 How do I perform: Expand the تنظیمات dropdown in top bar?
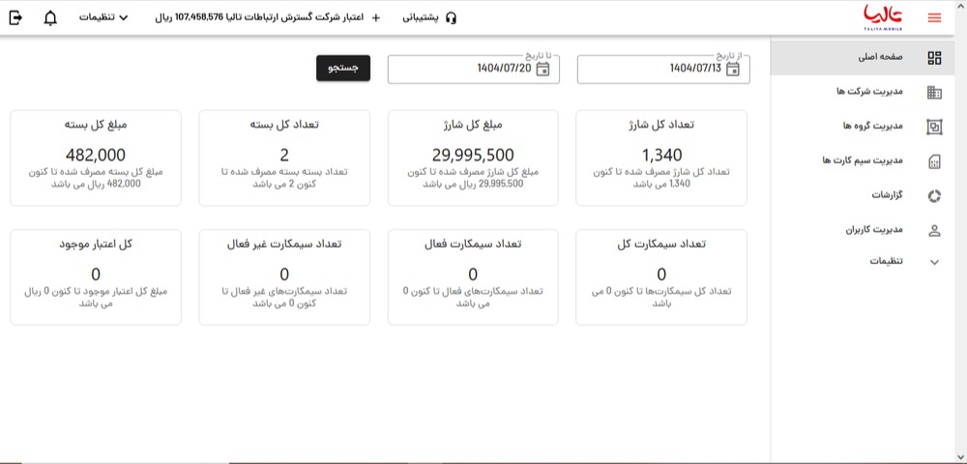(x=103, y=17)
